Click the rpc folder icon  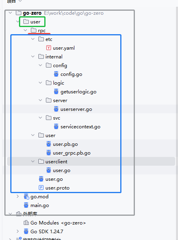pyautogui.click(x=34, y=30)
